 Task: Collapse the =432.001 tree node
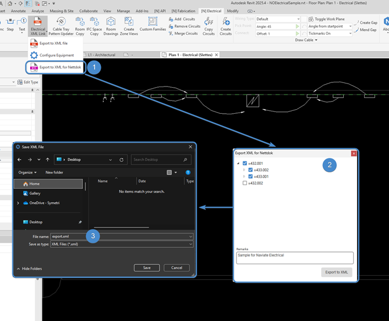pyautogui.click(x=238, y=163)
